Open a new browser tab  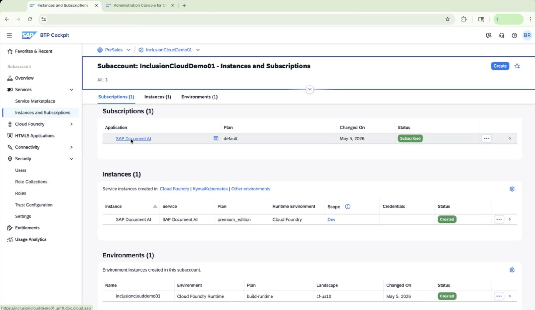184,5
